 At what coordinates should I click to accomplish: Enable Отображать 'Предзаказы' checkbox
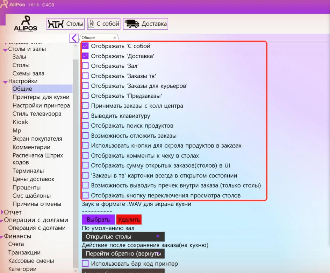(x=85, y=96)
